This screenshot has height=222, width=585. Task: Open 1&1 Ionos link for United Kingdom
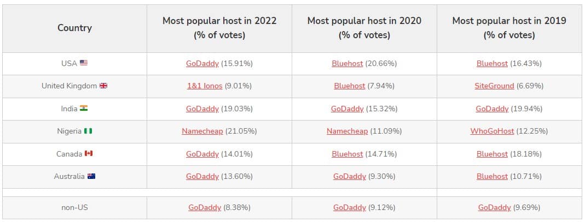pyautogui.click(x=205, y=86)
